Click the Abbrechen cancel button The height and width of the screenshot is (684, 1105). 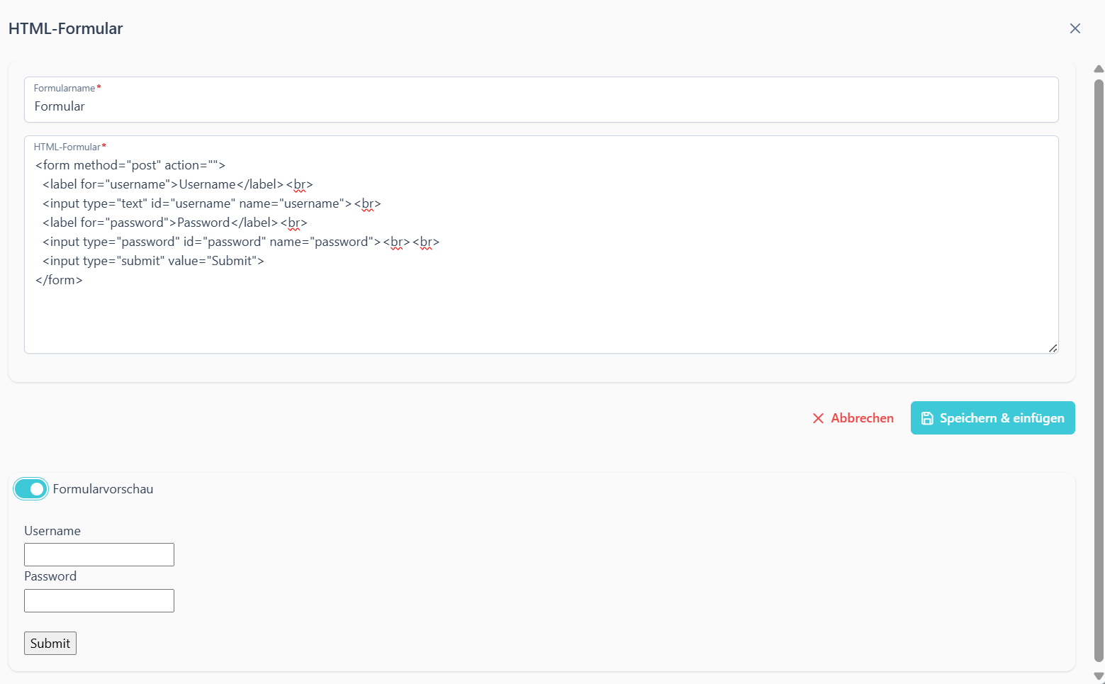coord(853,418)
